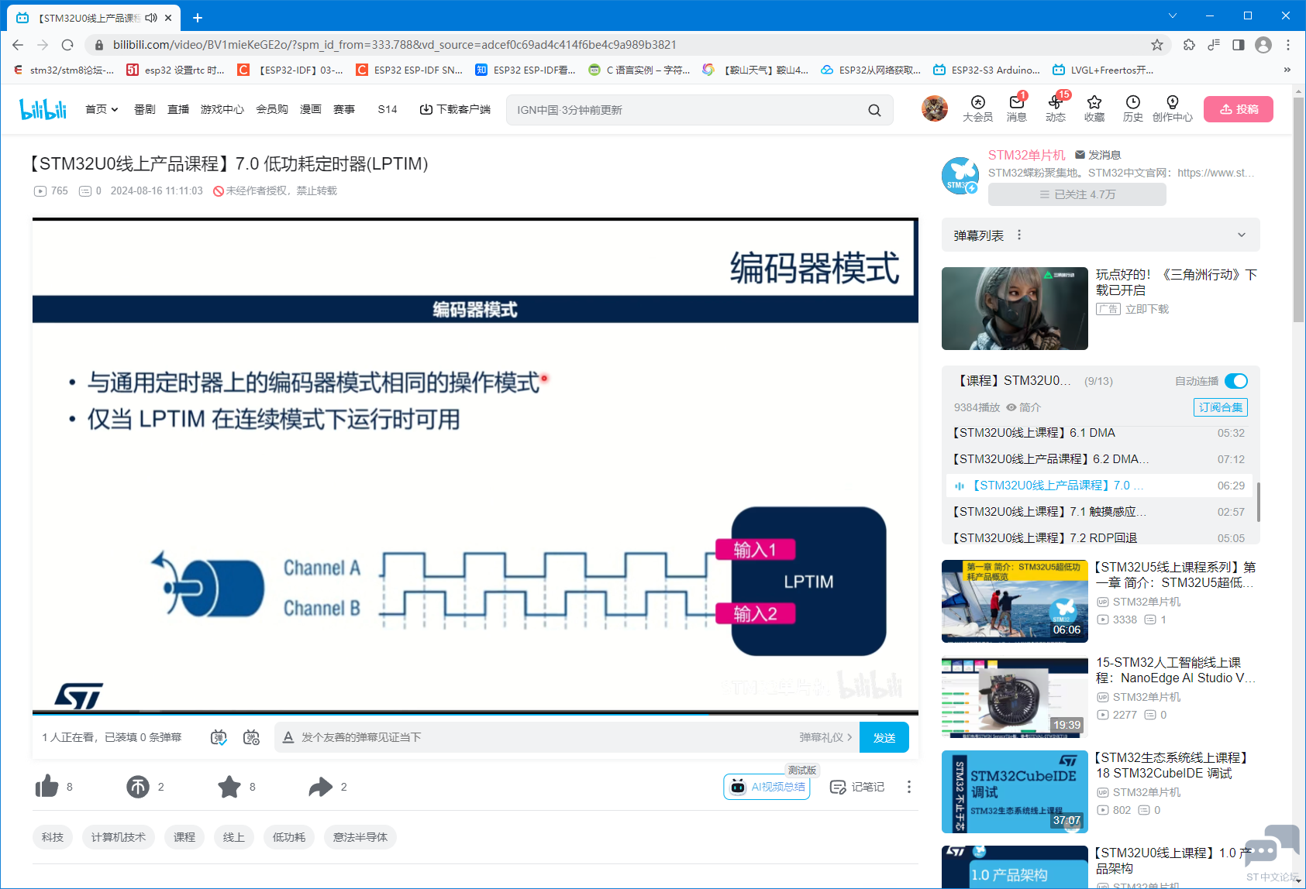
Task: Bookmark this page with star icon
Action: coord(1157,45)
